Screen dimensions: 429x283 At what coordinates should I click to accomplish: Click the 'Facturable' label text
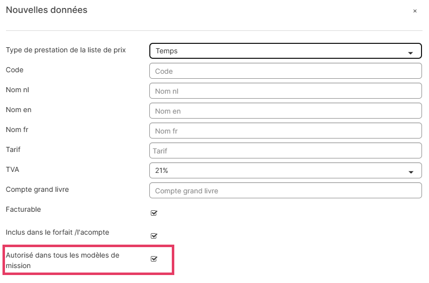pyautogui.click(x=23, y=209)
